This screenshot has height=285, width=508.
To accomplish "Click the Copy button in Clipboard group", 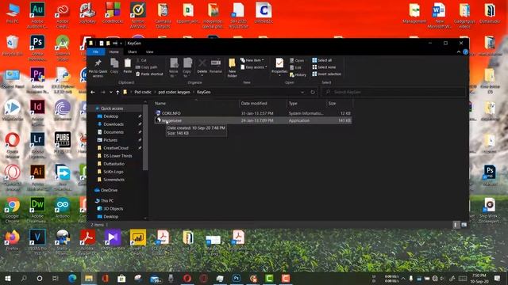I will point(114,66).
